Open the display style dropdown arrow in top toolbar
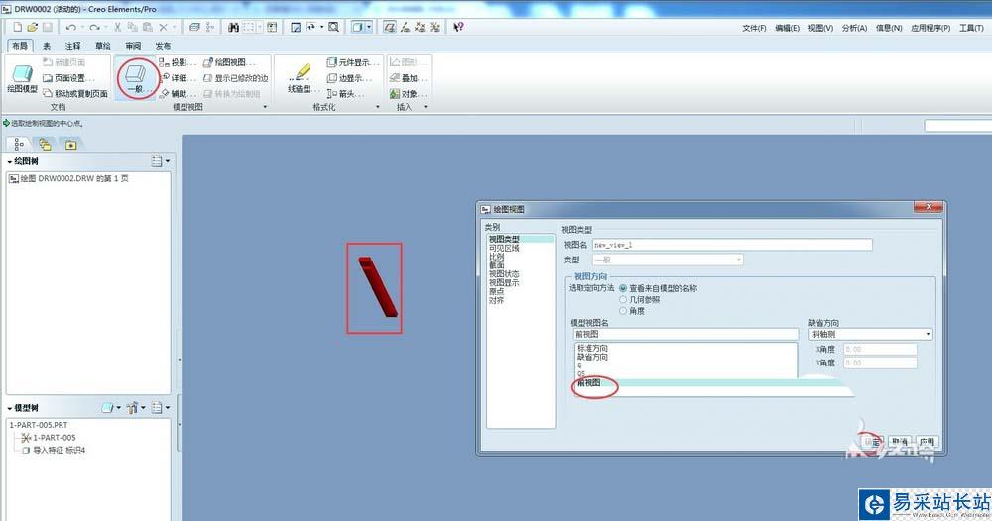This screenshot has height=521, width=992. 369,27
